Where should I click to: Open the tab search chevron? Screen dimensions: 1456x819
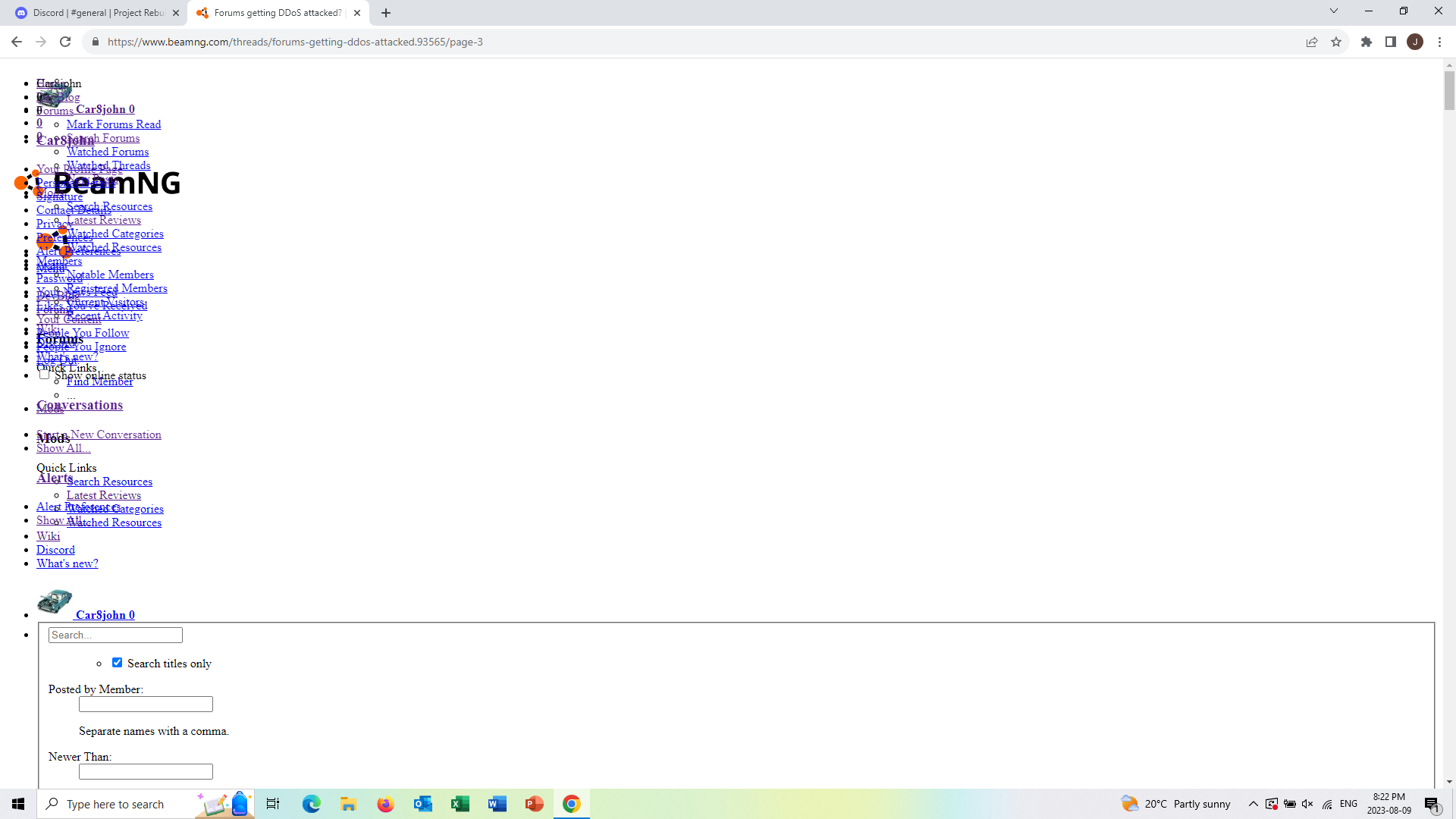[x=1334, y=11]
